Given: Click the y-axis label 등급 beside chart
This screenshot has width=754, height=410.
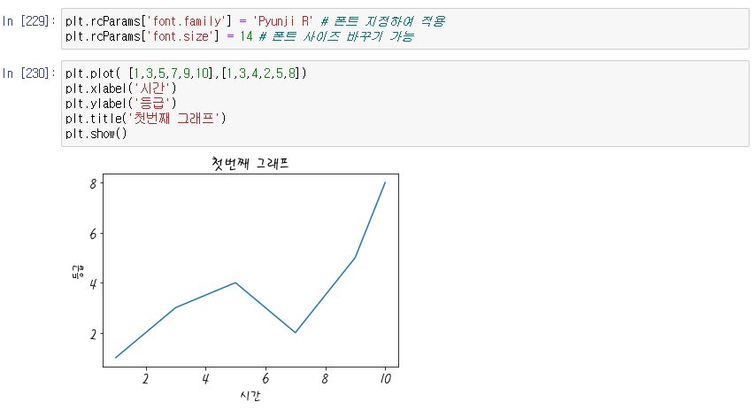Looking at the screenshot, I should click(x=77, y=271).
